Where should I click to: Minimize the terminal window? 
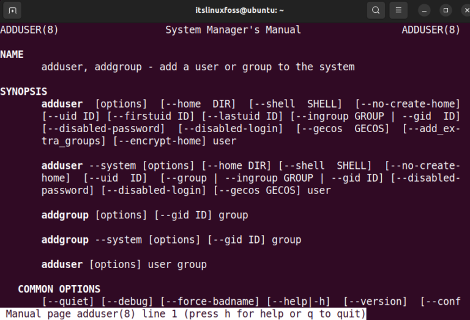pyautogui.click(x=424, y=10)
